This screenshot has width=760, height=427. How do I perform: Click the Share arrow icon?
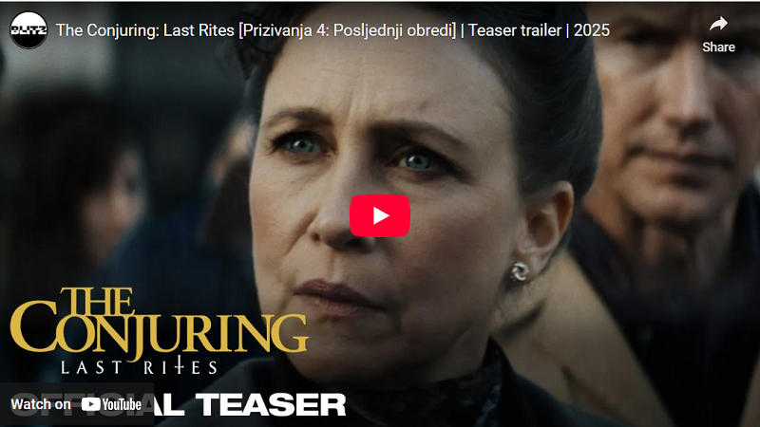pos(718,24)
